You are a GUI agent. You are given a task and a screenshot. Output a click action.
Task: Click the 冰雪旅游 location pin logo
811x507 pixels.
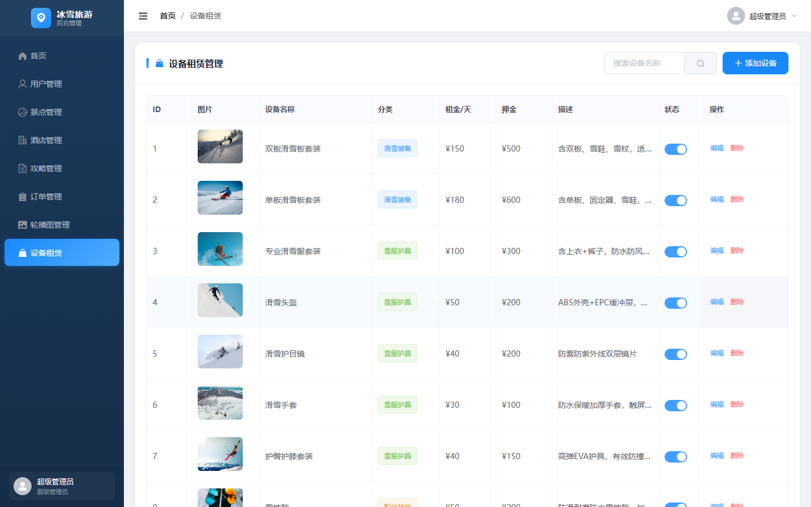(41, 18)
